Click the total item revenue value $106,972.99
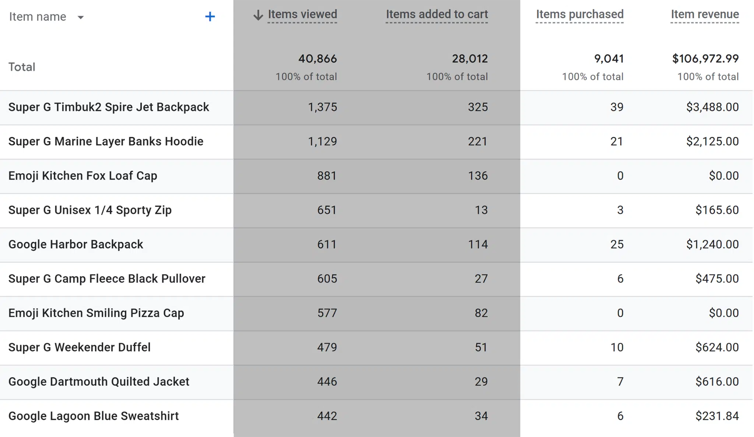 click(705, 58)
